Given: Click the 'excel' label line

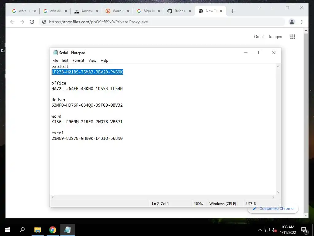Looking at the screenshot, I should pyautogui.click(x=57, y=133).
